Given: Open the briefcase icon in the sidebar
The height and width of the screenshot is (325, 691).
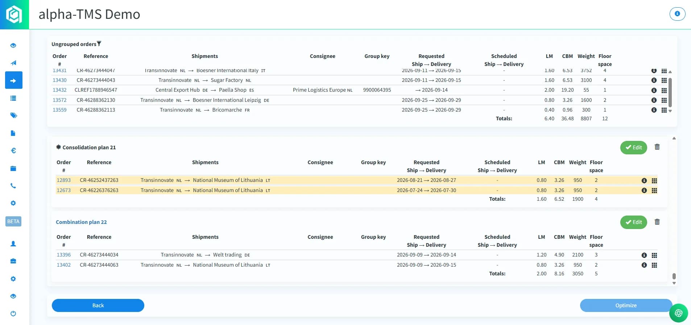Looking at the screenshot, I should click(13, 261).
